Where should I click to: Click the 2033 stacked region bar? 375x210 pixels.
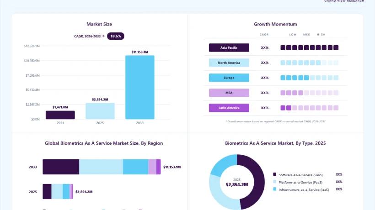102,167
